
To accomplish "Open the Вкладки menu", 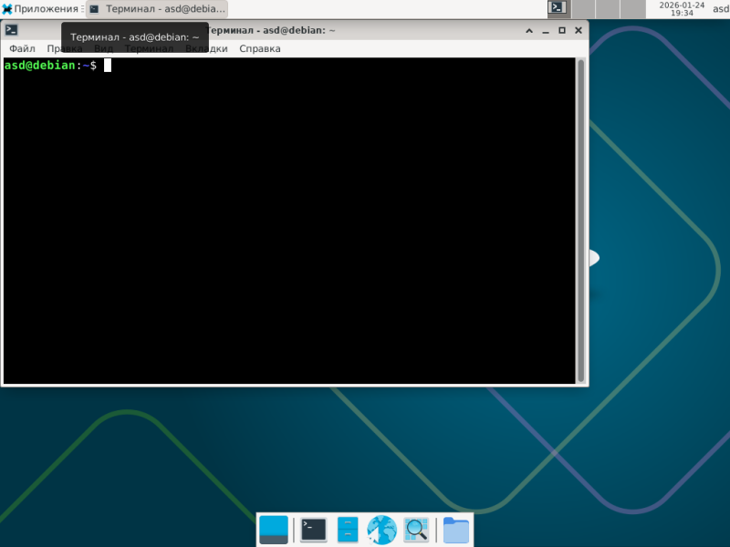I will point(206,48).
